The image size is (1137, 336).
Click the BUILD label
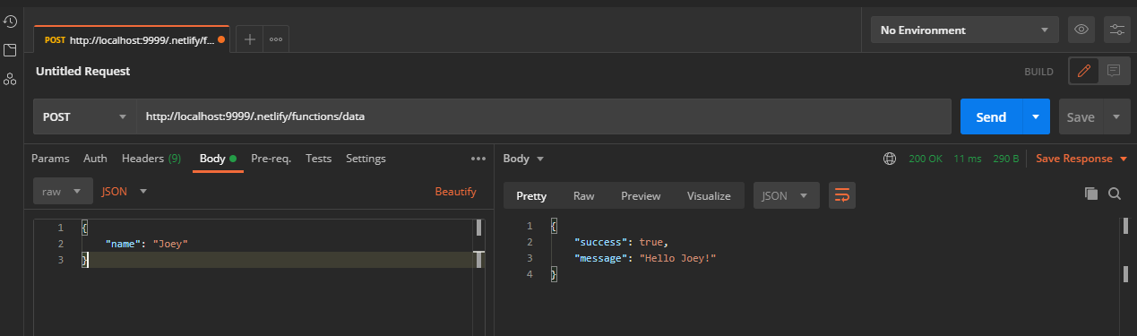tap(1039, 71)
